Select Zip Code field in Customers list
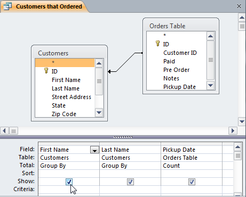The image size is (246, 197). [x=64, y=114]
